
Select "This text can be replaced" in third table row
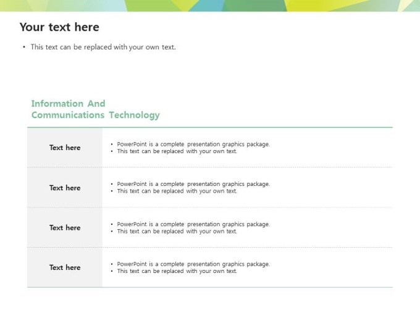coord(177,231)
